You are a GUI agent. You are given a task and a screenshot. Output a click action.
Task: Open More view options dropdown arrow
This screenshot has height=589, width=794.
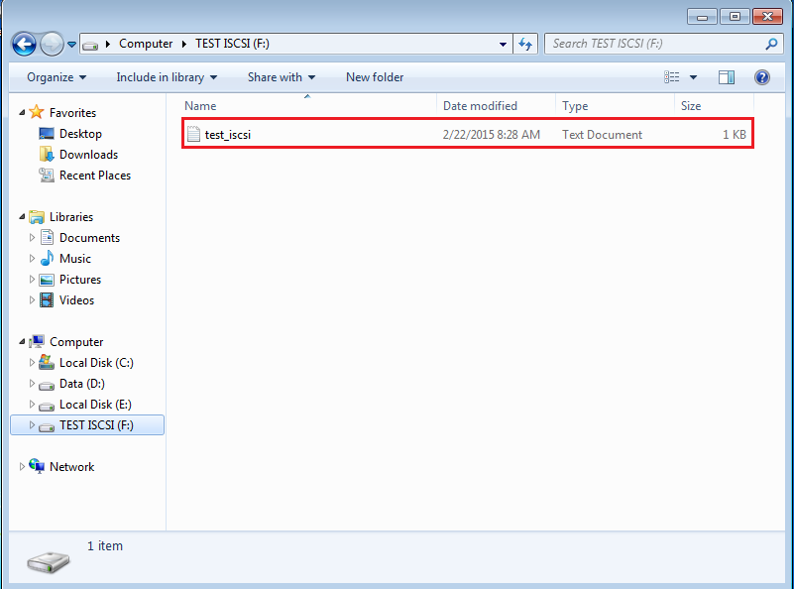click(693, 77)
